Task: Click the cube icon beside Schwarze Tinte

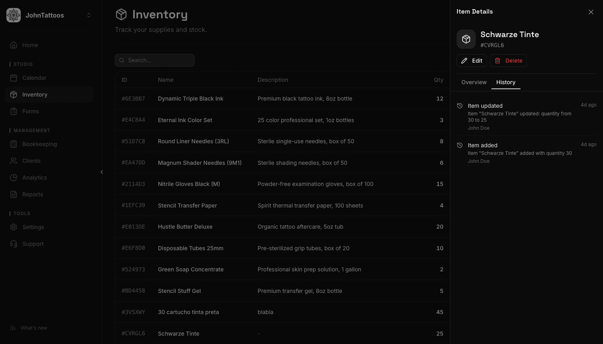Action: pyautogui.click(x=466, y=39)
